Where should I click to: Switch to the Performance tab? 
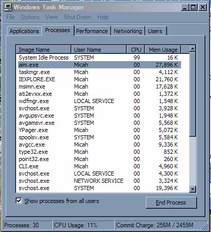[92, 31]
